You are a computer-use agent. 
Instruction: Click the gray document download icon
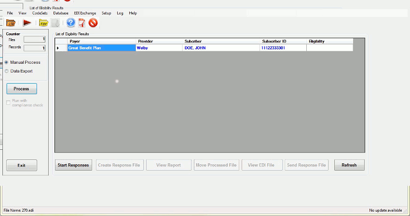(x=57, y=22)
